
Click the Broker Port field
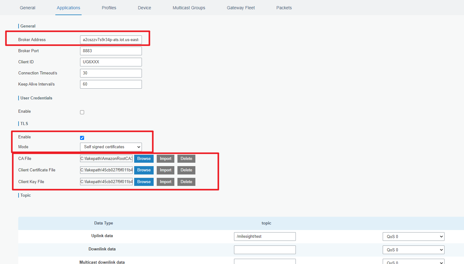(111, 51)
